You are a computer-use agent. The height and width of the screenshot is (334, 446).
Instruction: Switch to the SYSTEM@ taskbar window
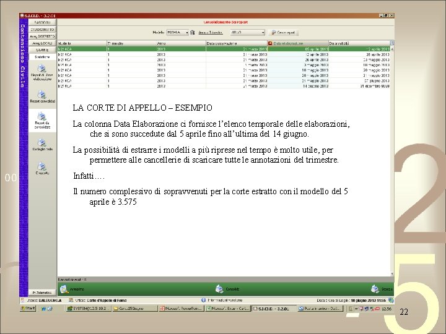tap(88, 309)
